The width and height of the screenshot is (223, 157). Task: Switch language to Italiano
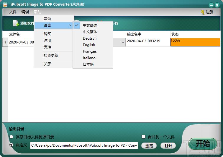(93, 58)
